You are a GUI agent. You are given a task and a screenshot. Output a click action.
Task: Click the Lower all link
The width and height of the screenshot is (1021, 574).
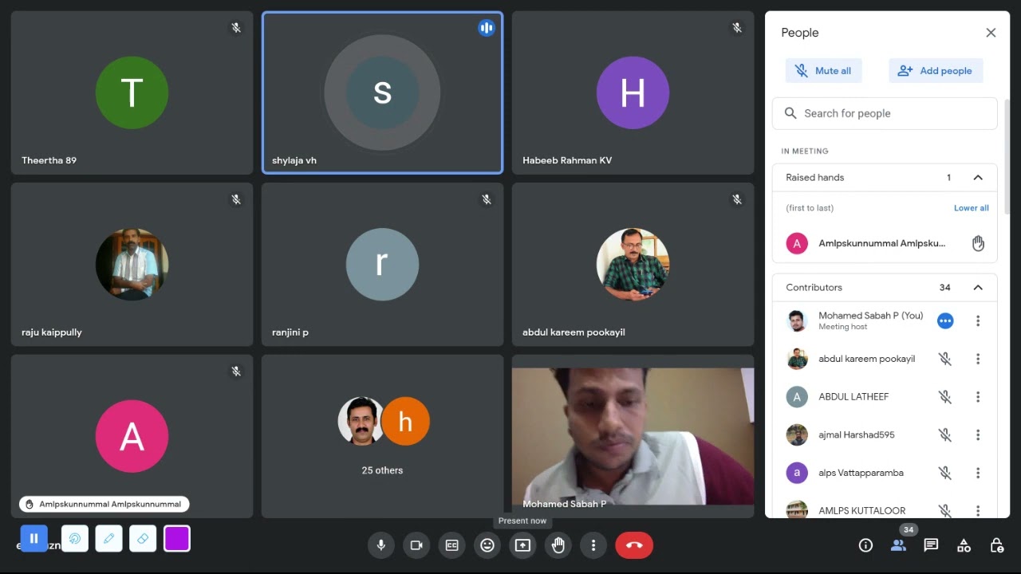[972, 208]
